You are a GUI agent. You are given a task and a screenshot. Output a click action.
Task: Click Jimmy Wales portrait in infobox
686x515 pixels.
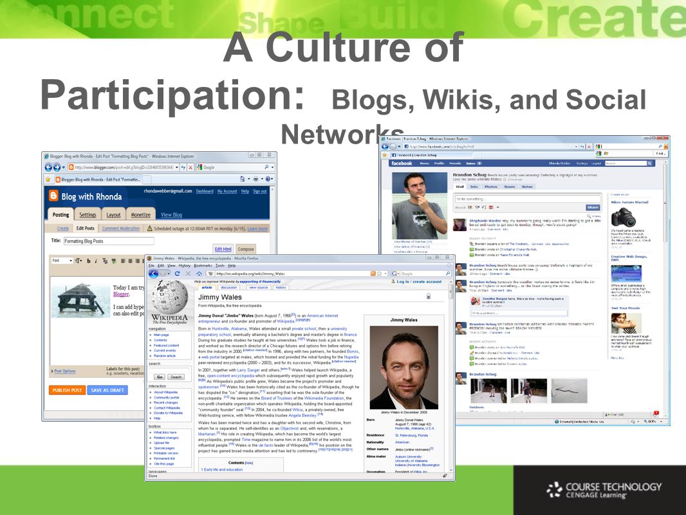pos(403,368)
